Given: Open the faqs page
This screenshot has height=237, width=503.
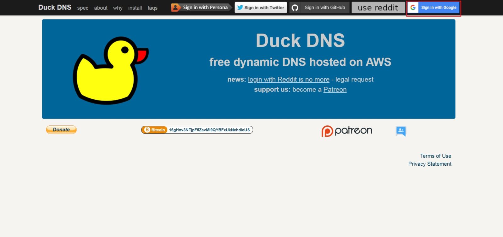Looking at the screenshot, I should pos(152,8).
